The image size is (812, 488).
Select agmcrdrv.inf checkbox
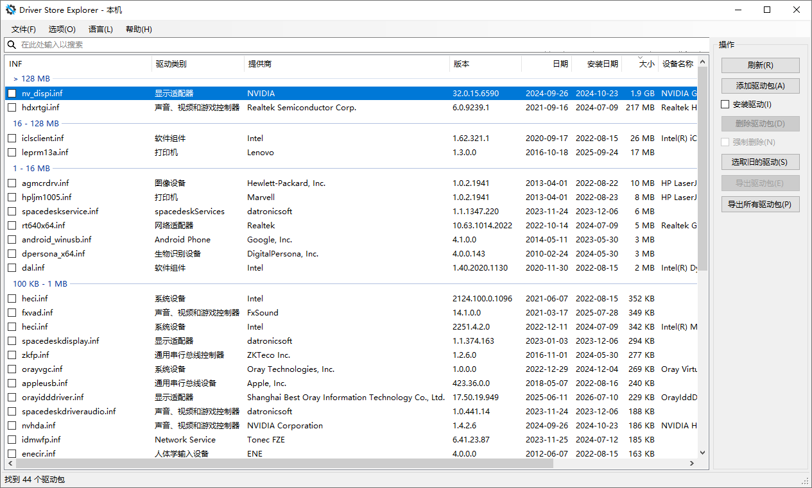[x=12, y=183]
